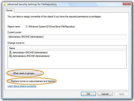Click the 'Replace owner on subcontainers and objects' label
134x101 pixels.
point(33,81)
